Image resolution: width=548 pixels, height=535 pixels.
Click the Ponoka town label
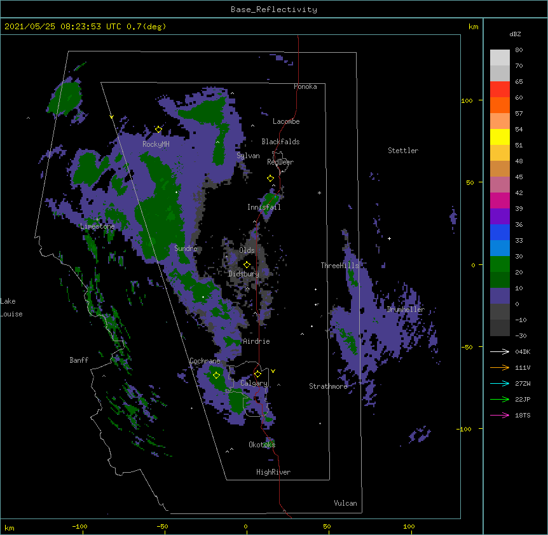click(x=305, y=86)
